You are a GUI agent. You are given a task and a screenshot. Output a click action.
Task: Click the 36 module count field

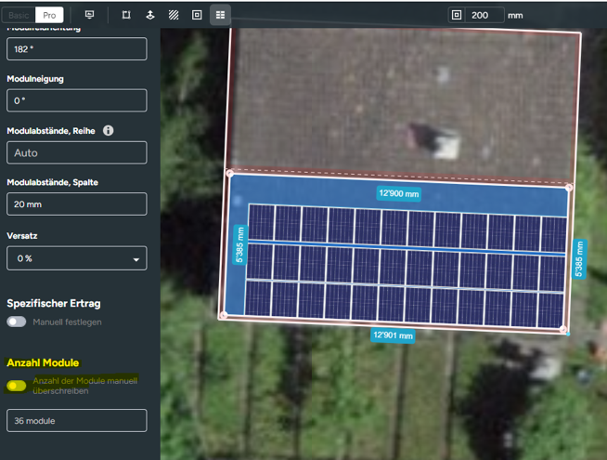click(76, 421)
